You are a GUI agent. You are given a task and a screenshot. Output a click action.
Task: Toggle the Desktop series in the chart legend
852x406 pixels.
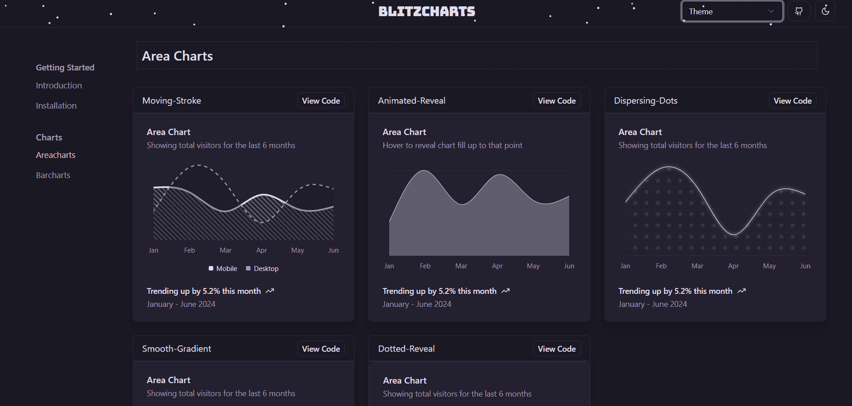(x=262, y=268)
